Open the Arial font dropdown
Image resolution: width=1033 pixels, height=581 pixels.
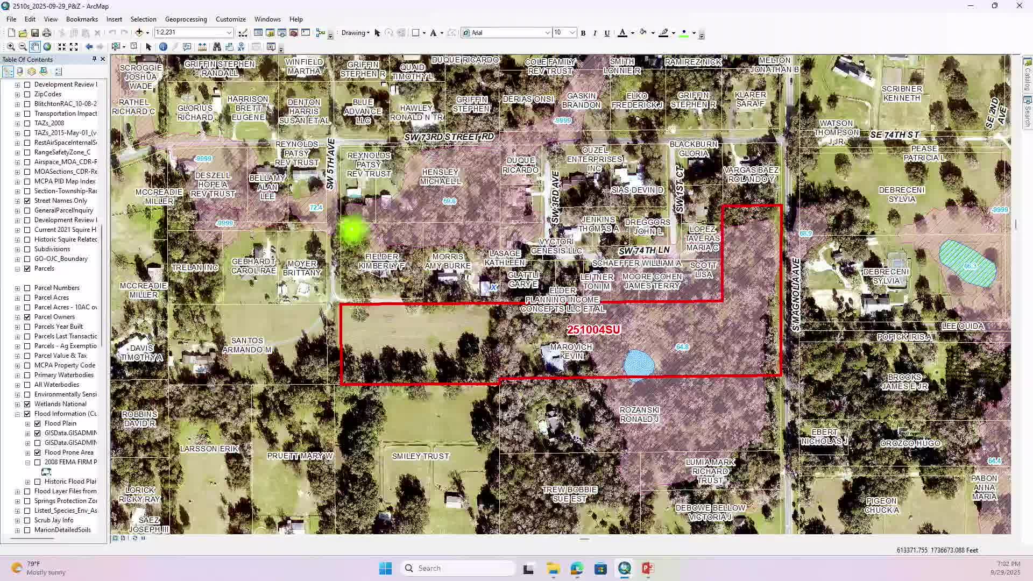(547, 32)
